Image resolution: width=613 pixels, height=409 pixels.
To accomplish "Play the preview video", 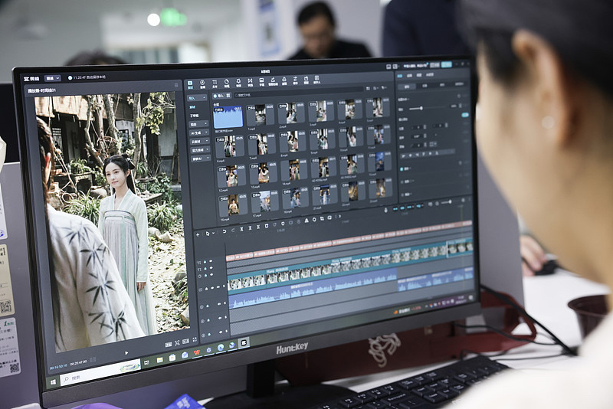I will [x=126, y=353].
